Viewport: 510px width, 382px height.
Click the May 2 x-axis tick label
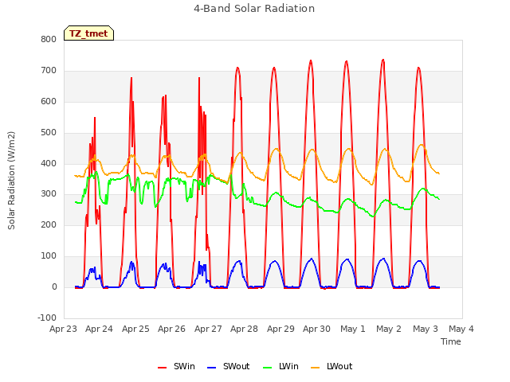(x=389, y=329)
